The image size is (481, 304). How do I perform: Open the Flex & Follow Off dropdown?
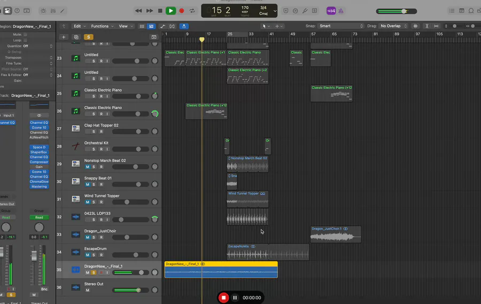click(x=37, y=75)
